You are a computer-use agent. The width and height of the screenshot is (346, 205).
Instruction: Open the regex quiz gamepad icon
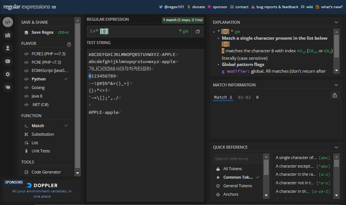point(8,61)
